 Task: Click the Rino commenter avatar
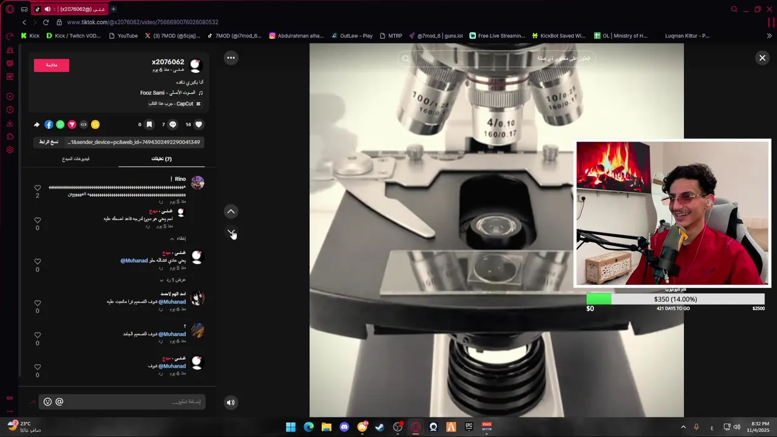197,183
